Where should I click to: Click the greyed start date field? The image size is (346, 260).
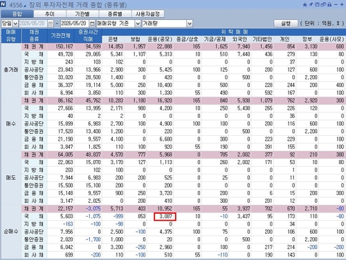point(33,23)
